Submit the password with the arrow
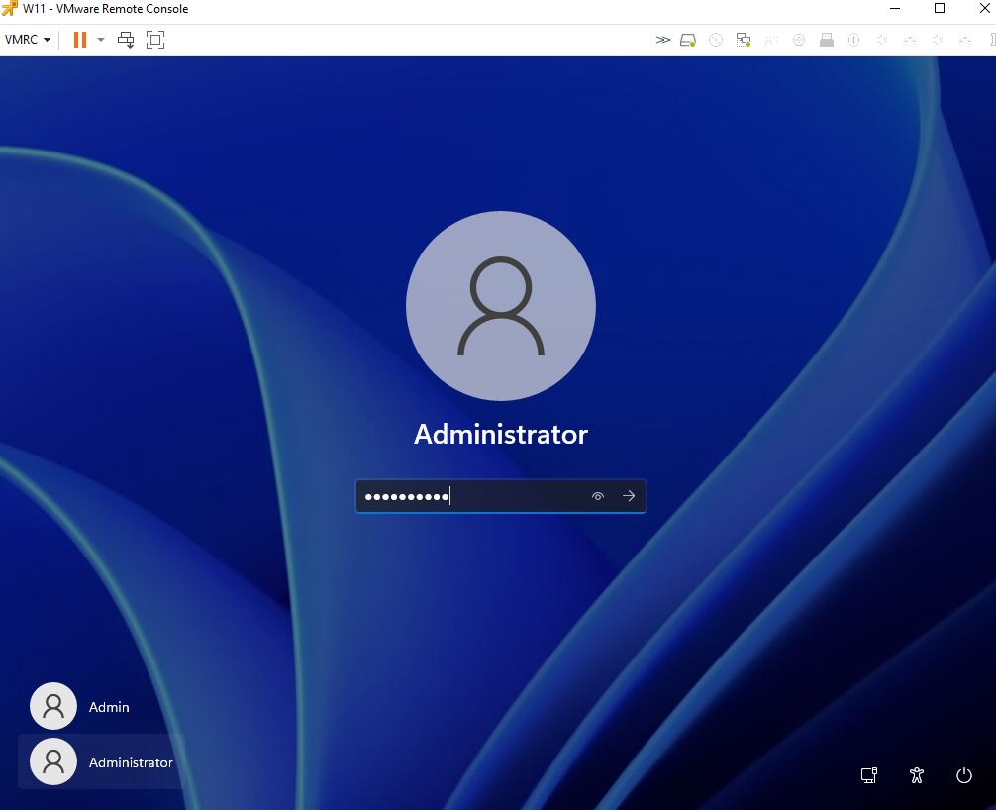The width and height of the screenshot is (996, 810). pos(629,495)
